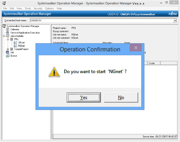The image size is (180, 142).
Task: Click the yellow warning icon in dialog
Action: coord(54,72)
